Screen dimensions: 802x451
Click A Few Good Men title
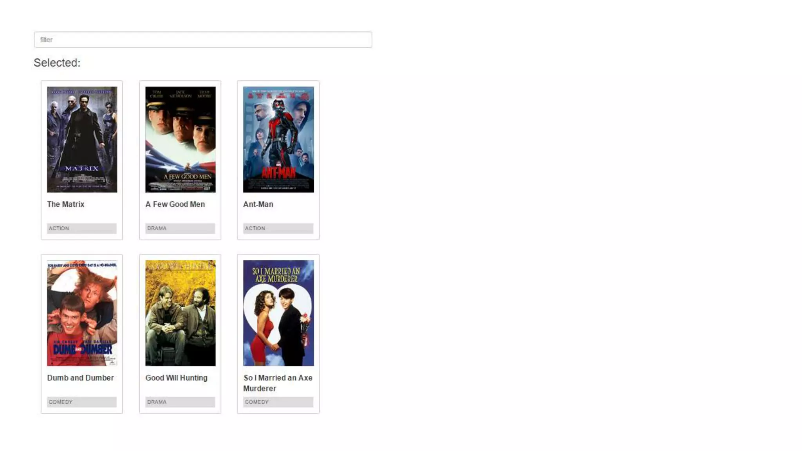[175, 204]
